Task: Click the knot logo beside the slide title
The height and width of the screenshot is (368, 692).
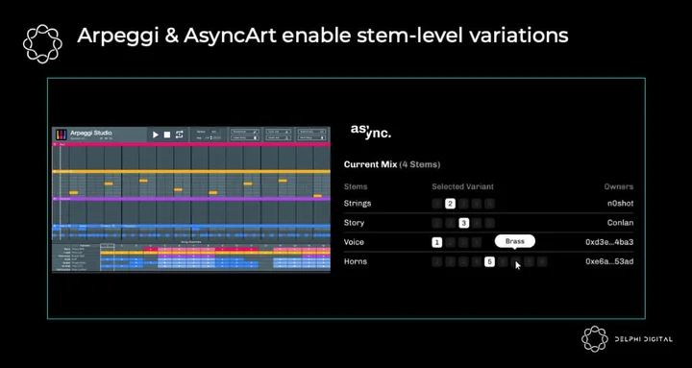Action: 42,43
